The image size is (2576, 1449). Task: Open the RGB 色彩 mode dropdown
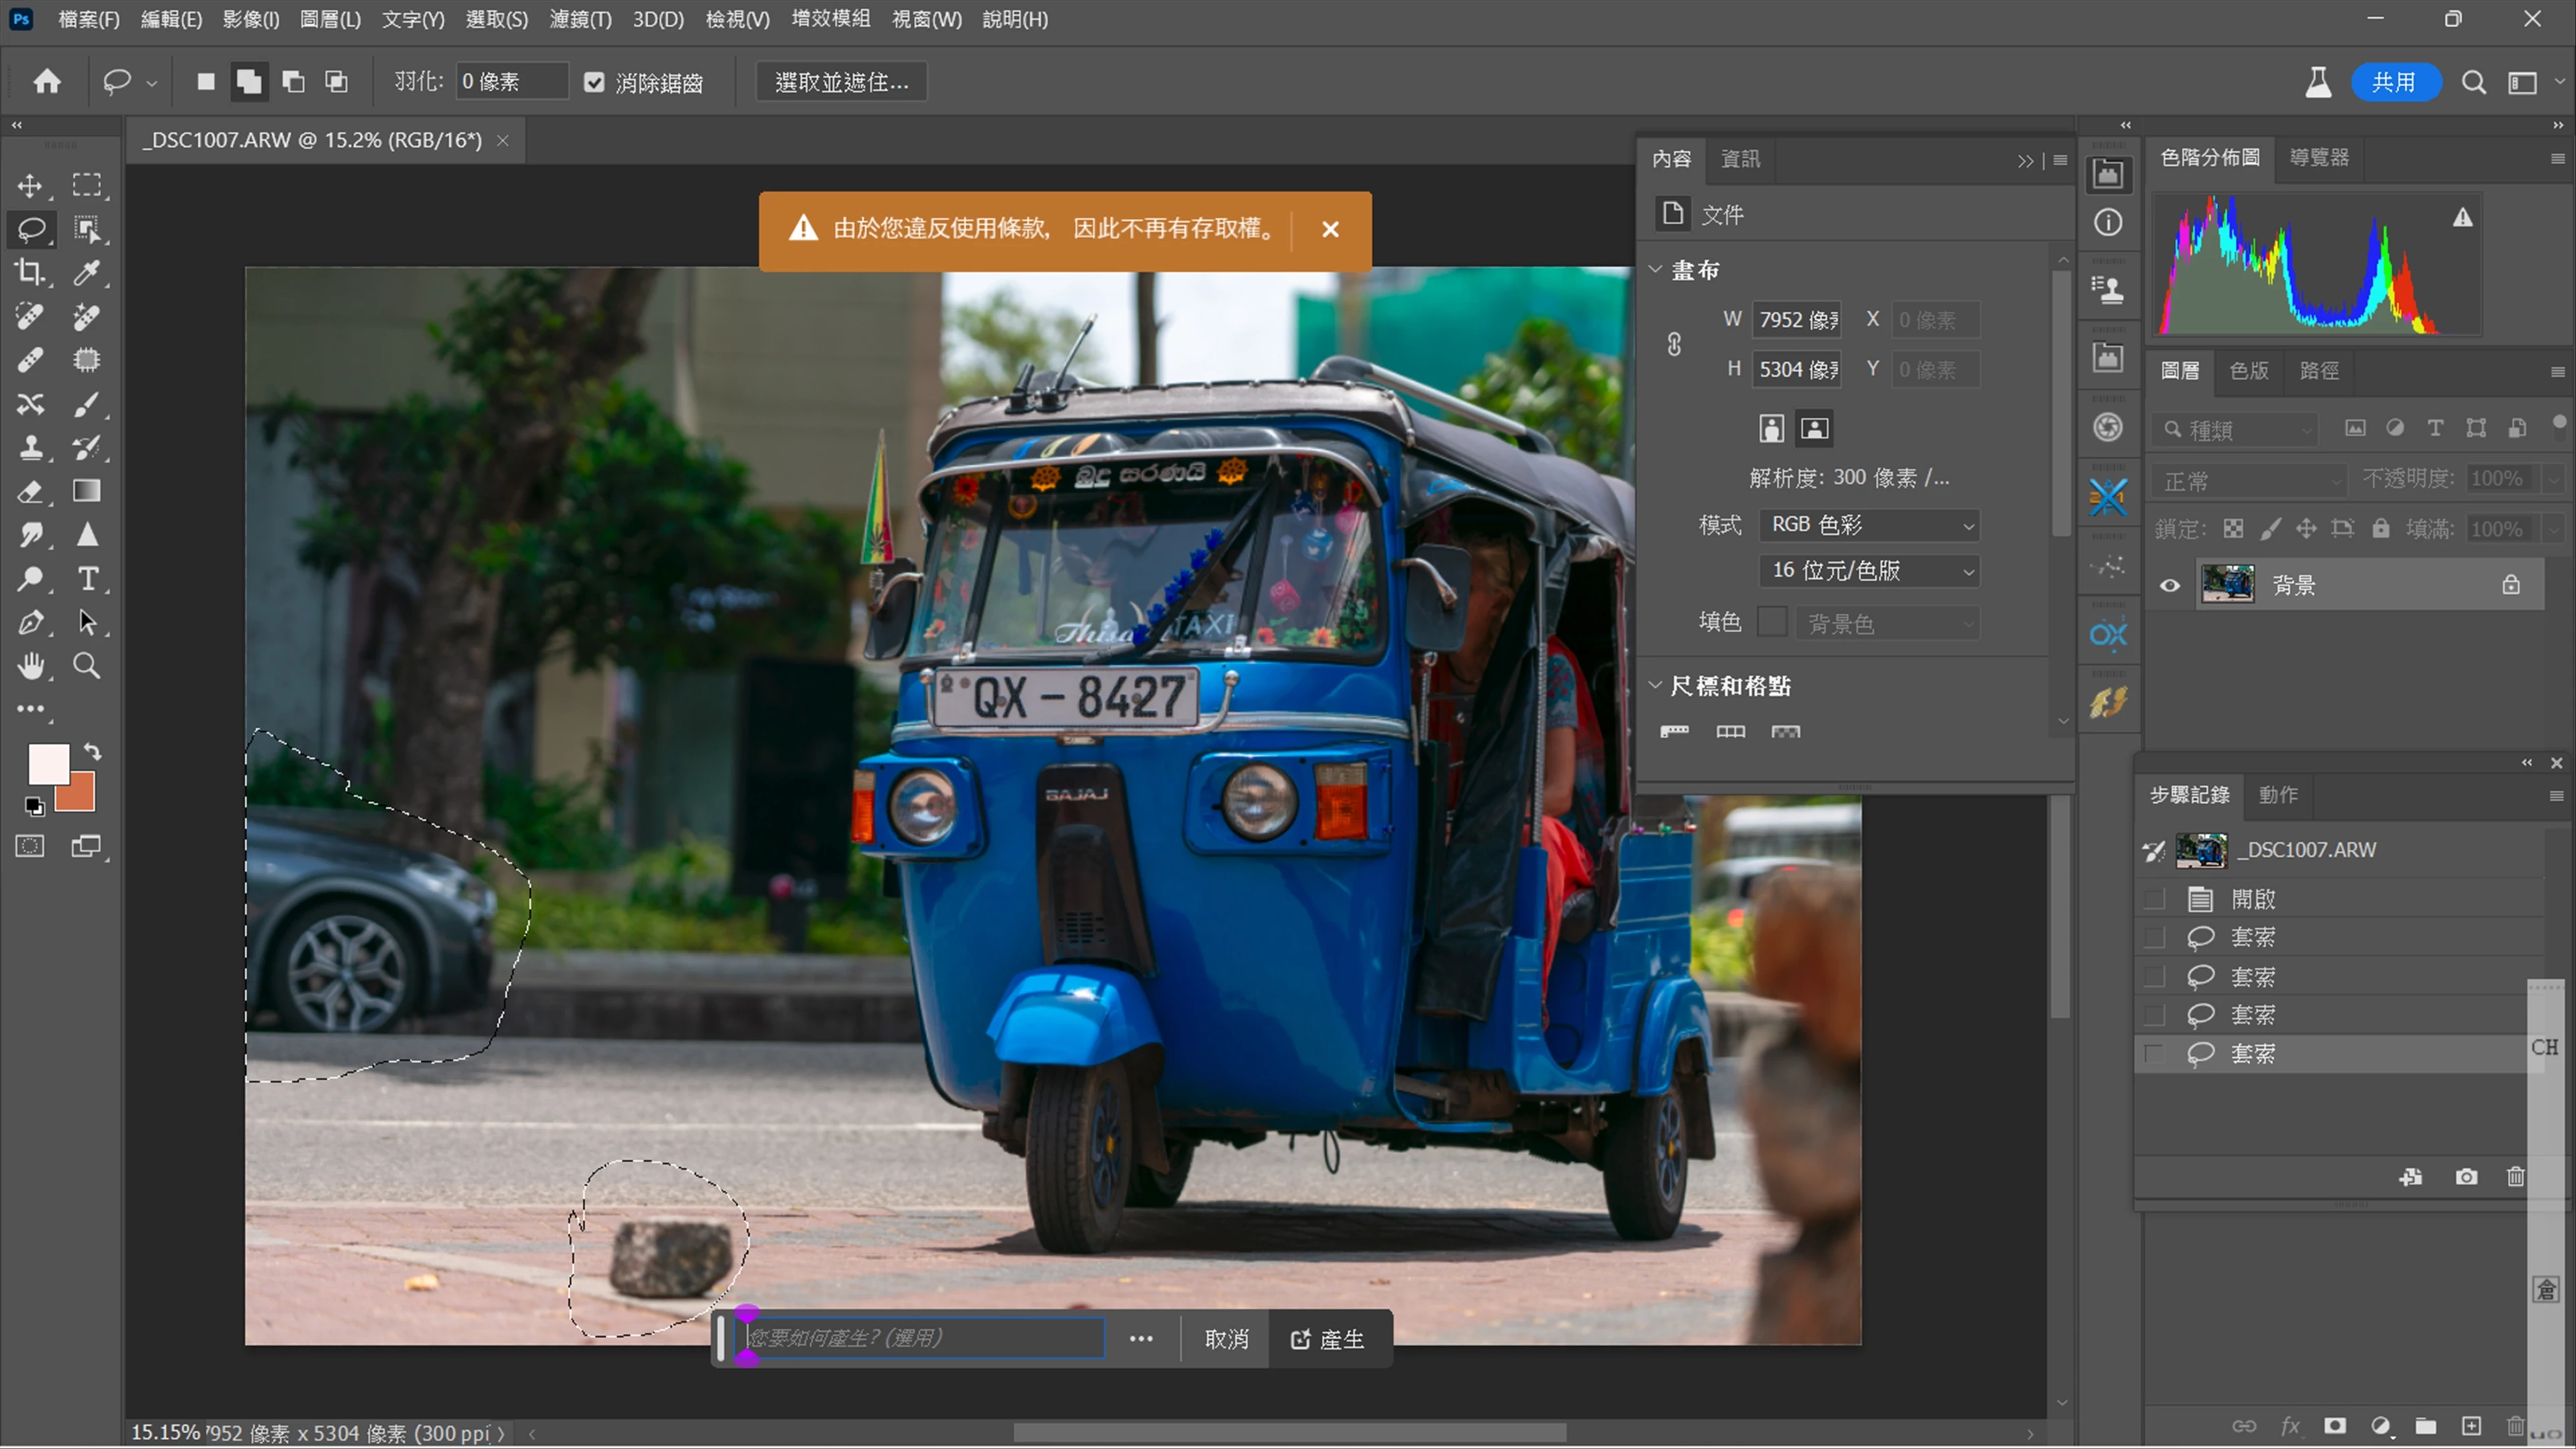point(1868,525)
